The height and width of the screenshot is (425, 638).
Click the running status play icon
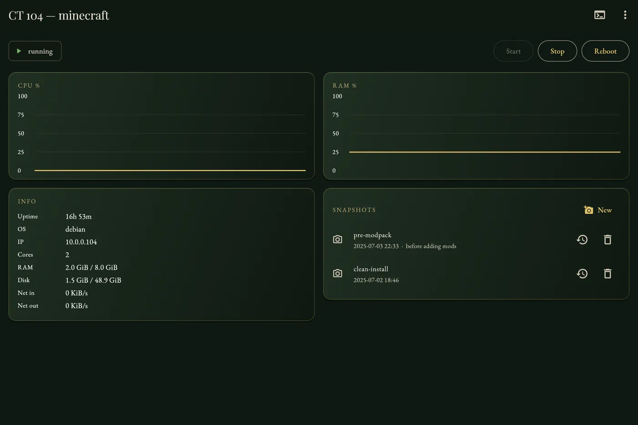click(19, 51)
